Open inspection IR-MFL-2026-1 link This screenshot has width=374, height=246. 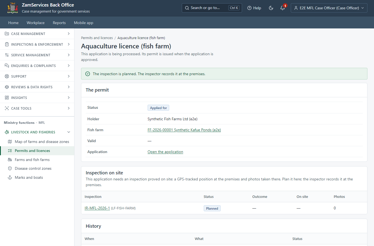pyautogui.click(x=97, y=208)
